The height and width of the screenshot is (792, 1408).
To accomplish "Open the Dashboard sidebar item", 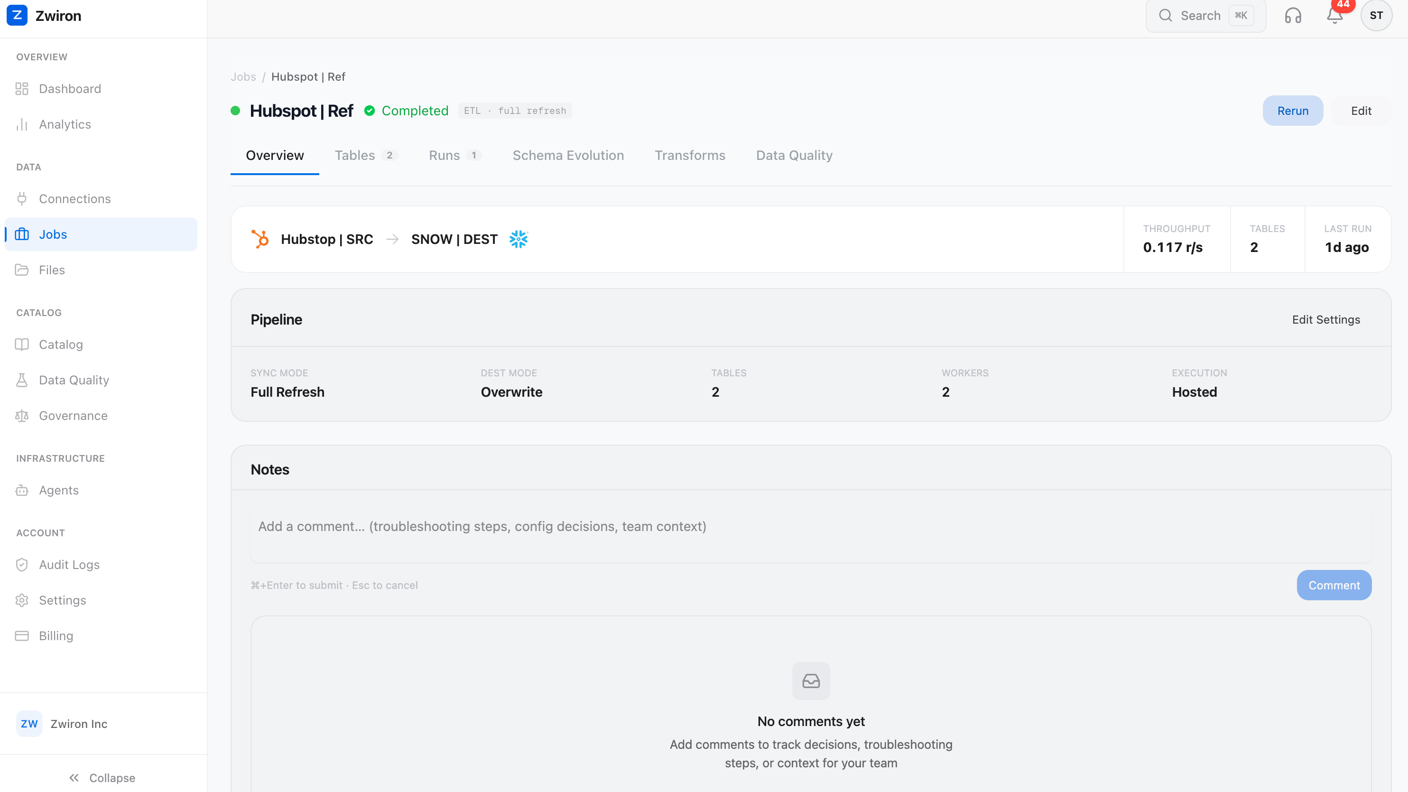I will pyautogui.click(x=101, y=89).
